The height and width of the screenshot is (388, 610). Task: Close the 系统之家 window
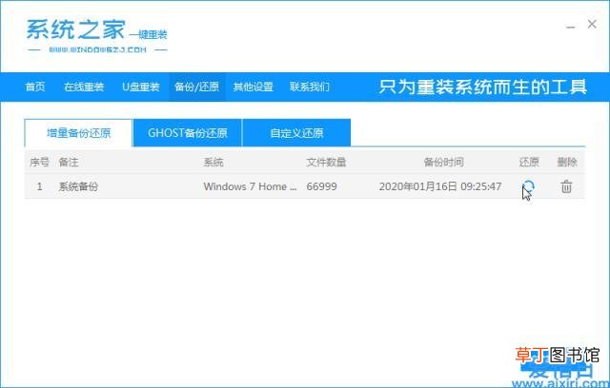click(592, 24)
